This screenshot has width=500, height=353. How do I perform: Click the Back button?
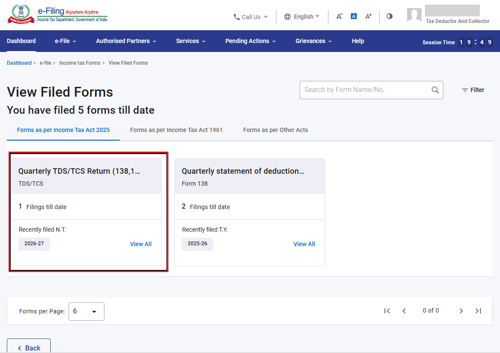pyautogui.click(x=29, y=347)
